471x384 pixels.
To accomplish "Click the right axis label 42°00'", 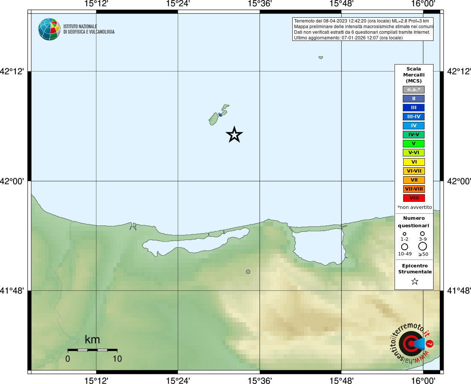I will pyautogui.click(x=459, y=181).
